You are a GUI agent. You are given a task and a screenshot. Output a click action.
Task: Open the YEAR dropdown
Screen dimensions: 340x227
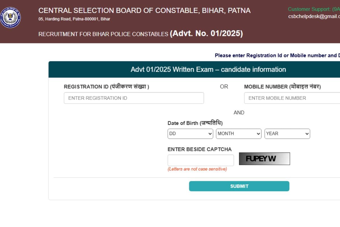click(x=287, y=134)
